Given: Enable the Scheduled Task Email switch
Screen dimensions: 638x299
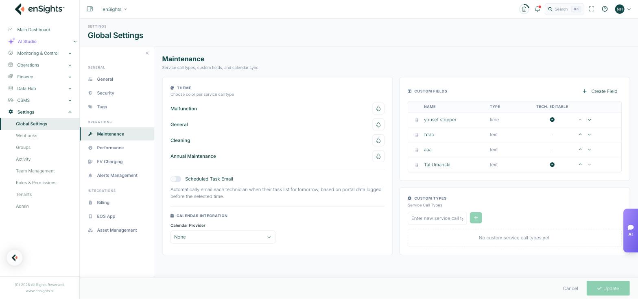Looking at the screenshot, I should [176, 179].
